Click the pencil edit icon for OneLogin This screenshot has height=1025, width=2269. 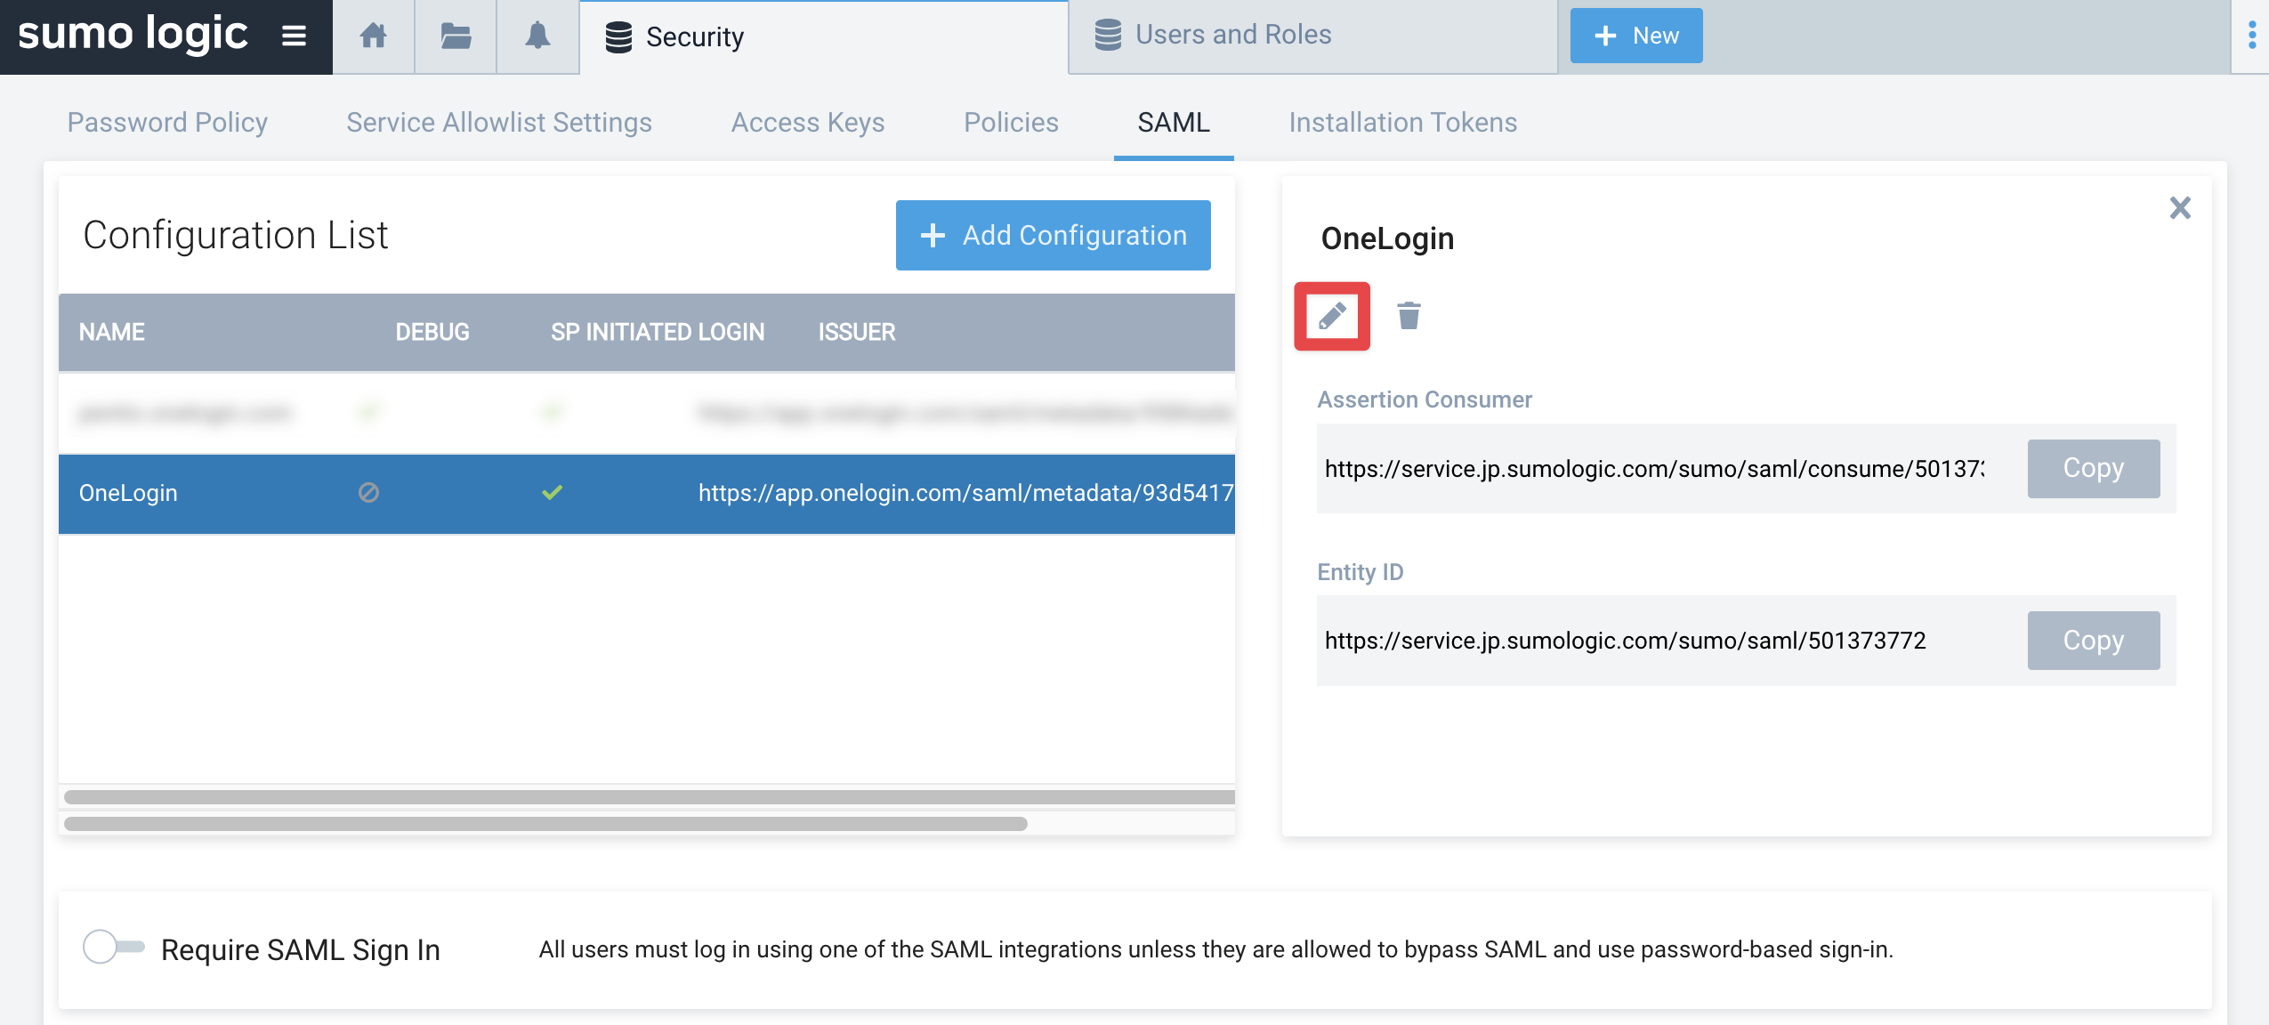click(1332, 316)
